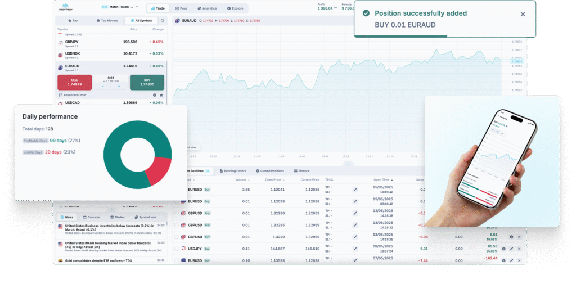Image resolution: width=576 pixels, height=284 pixels.
Task: Show info for the USDJPY 60.53 profit row
Action: tap(503, 249)
